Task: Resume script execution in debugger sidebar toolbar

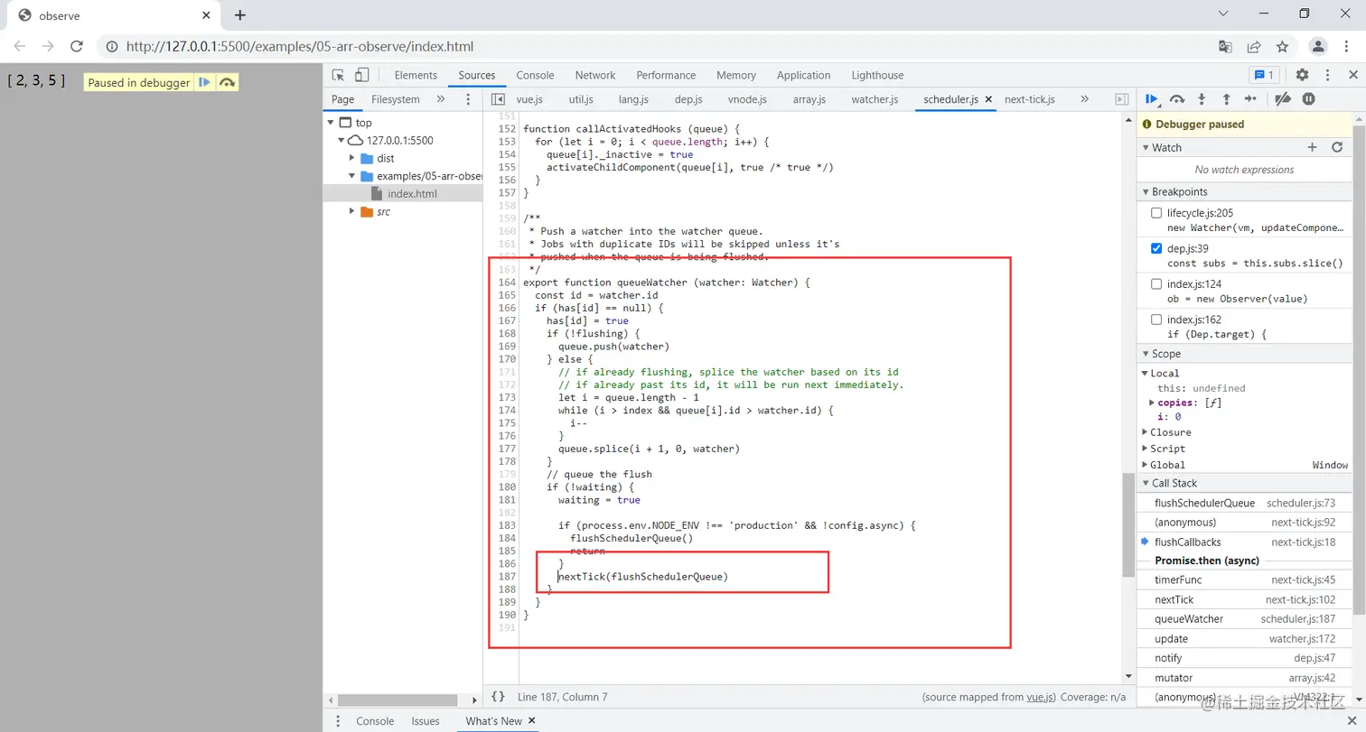Action: pyautogui.click(x=1152, y=99)
